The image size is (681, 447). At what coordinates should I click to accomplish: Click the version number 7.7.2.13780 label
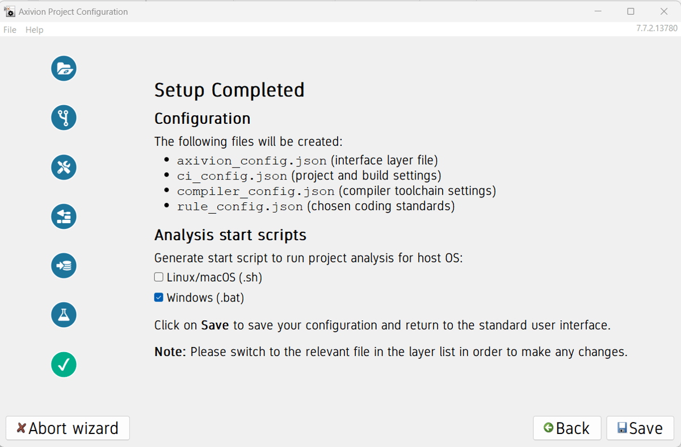(x=657, y=28)
